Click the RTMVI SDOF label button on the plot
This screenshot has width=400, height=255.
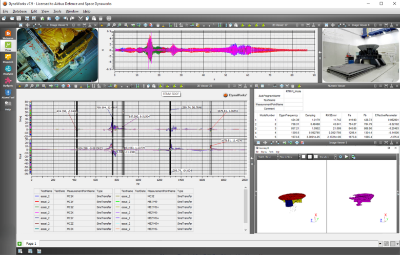click(x=171, y=94)
